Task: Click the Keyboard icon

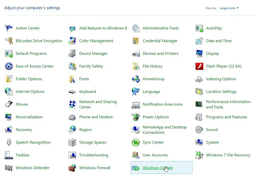Action: (72, 92)
